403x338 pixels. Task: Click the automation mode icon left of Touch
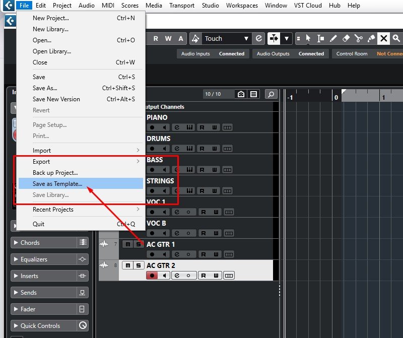click(x=195, y=39)
